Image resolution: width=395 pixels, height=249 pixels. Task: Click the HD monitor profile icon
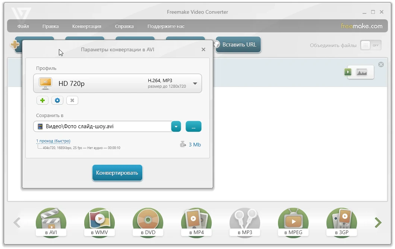(x=45, y=83)
